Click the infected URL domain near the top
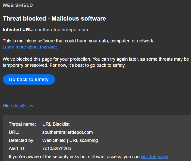 (x=61, y=30)
